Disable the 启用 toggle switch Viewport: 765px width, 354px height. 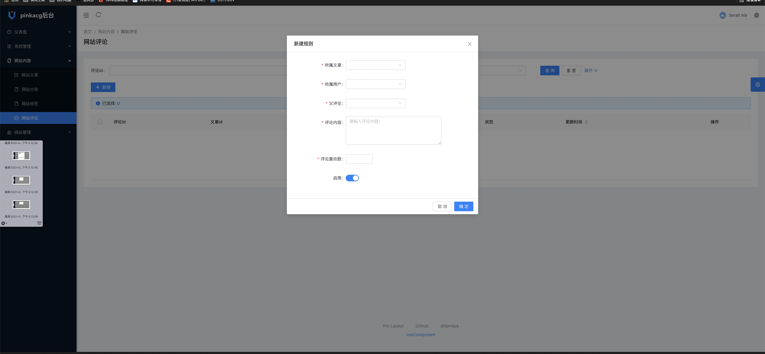tap(352, 178)
